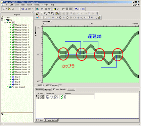
Task: Click the Paste clipboard icon
Action: [30, 9]
